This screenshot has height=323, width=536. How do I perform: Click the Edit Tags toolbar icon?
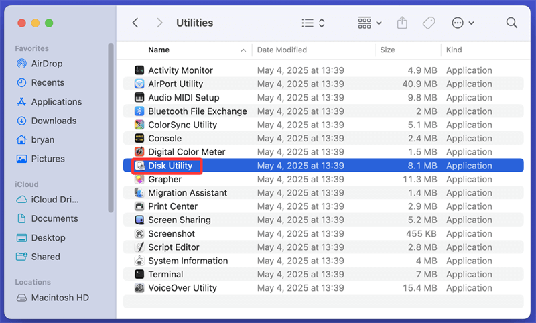[x=429, y=23]
